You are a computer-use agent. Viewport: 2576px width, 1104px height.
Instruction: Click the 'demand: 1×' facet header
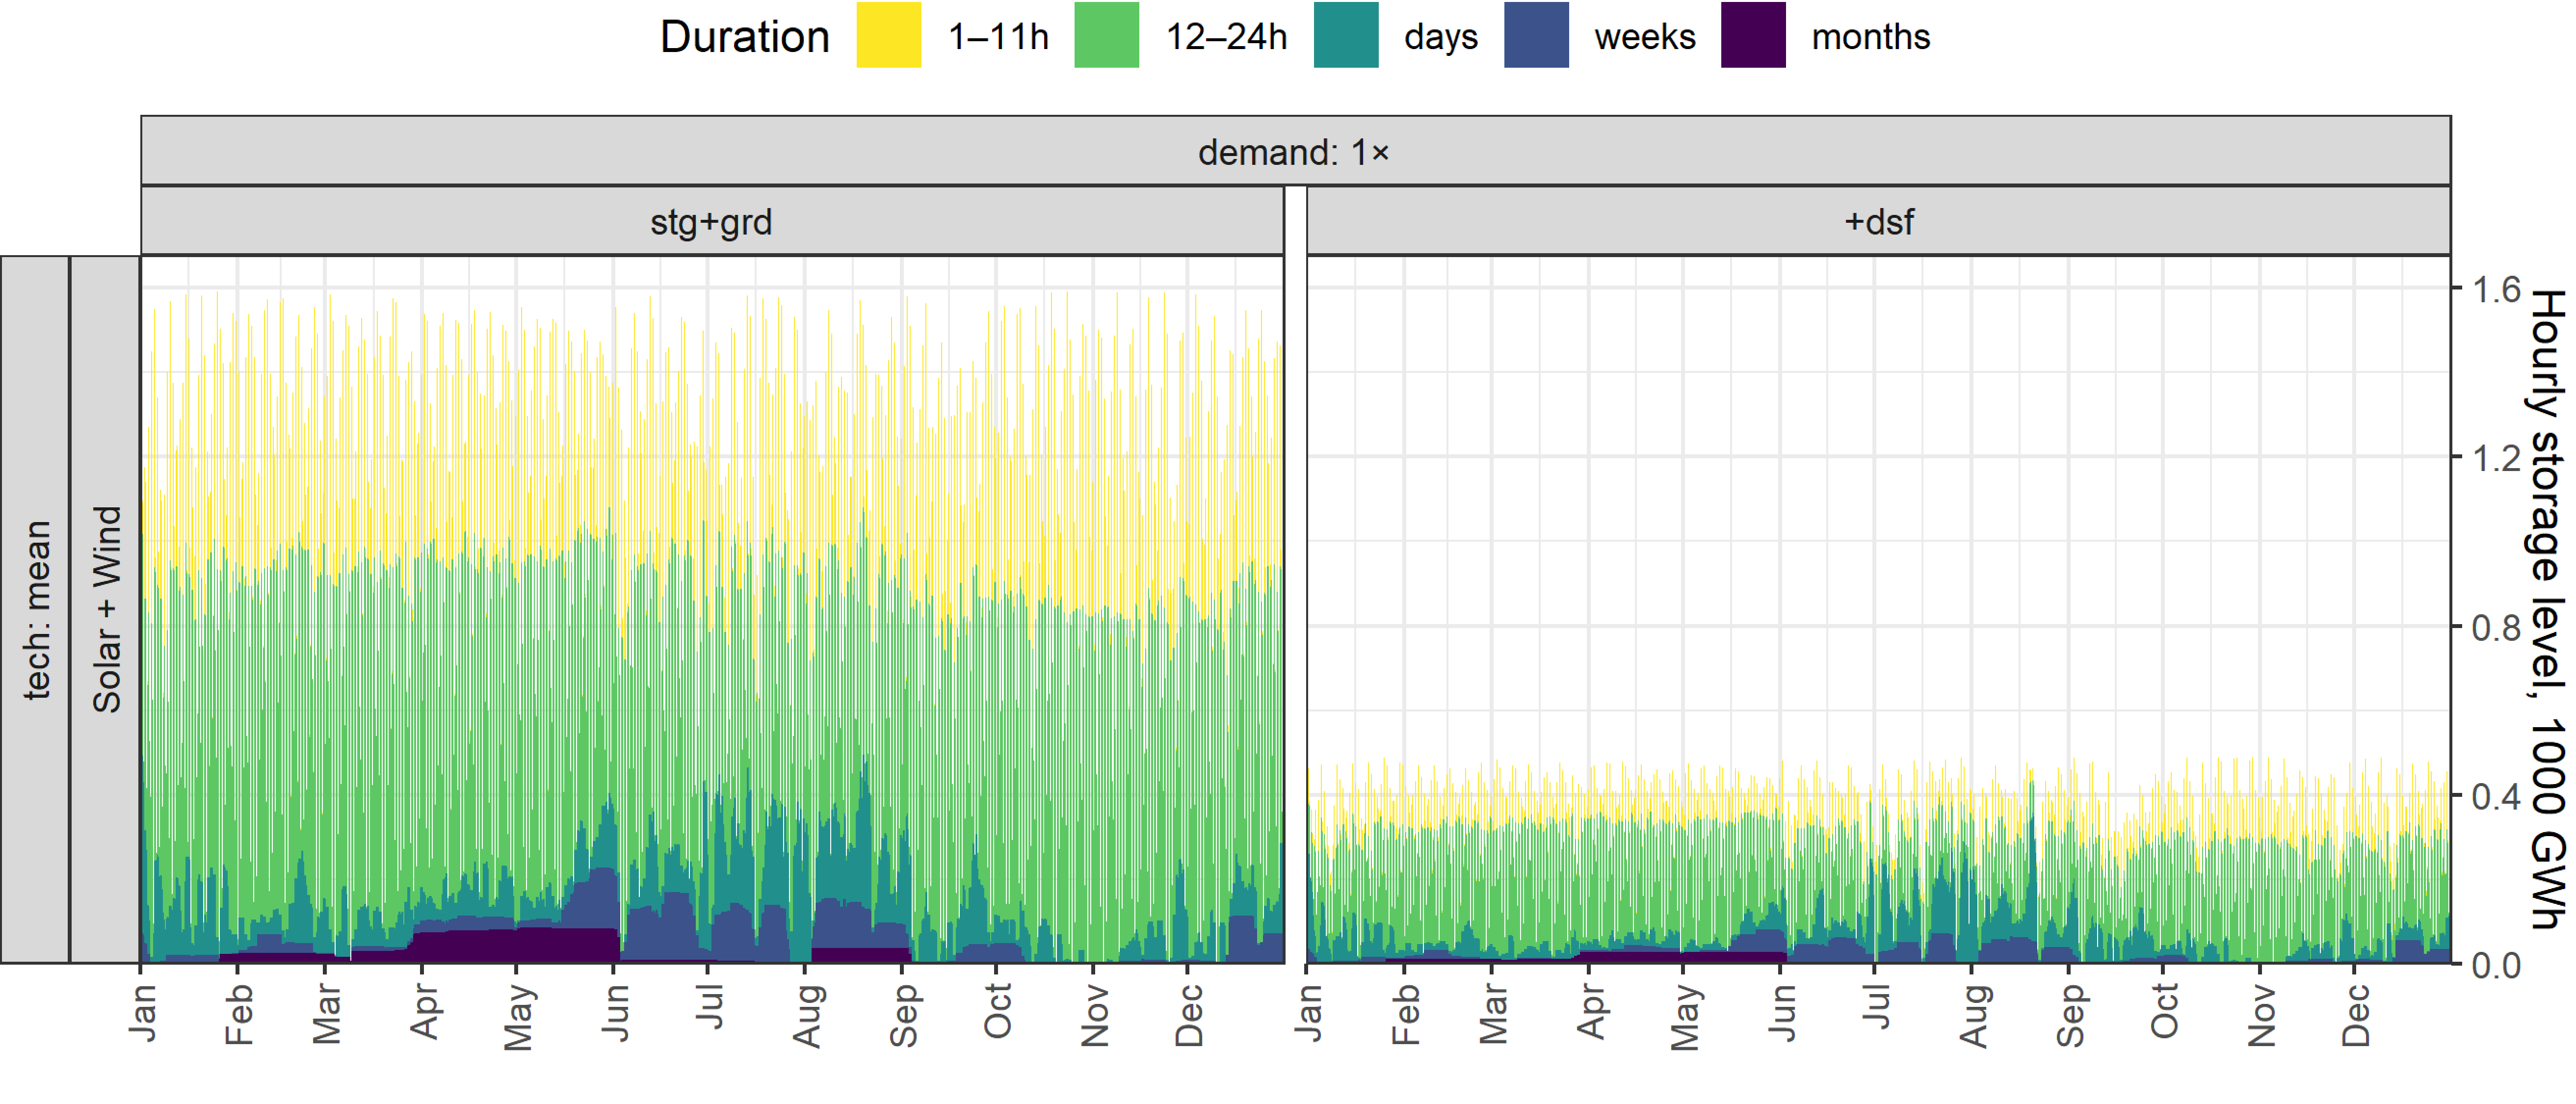coord(1294,152)
